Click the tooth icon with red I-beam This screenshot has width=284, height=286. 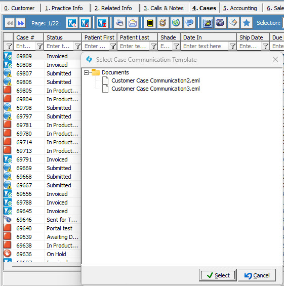[x=102, y=23]
